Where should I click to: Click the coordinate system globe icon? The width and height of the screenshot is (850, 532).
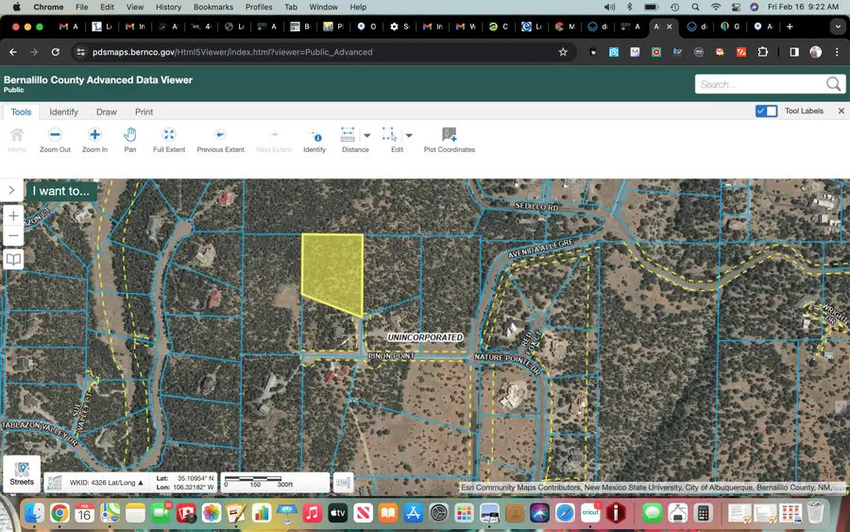pos(54,482)
